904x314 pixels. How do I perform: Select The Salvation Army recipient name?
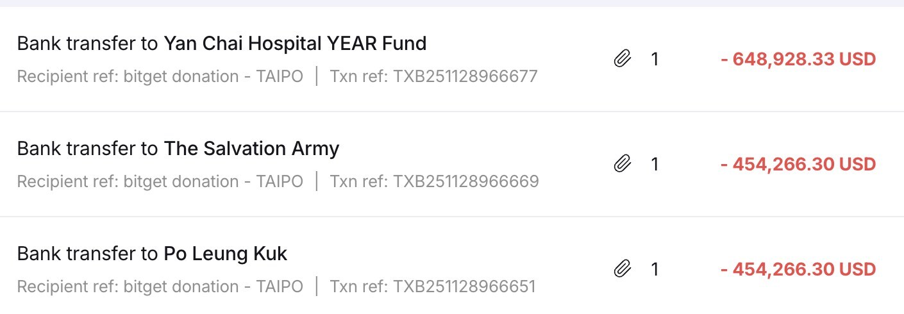[x=251, y=149]
